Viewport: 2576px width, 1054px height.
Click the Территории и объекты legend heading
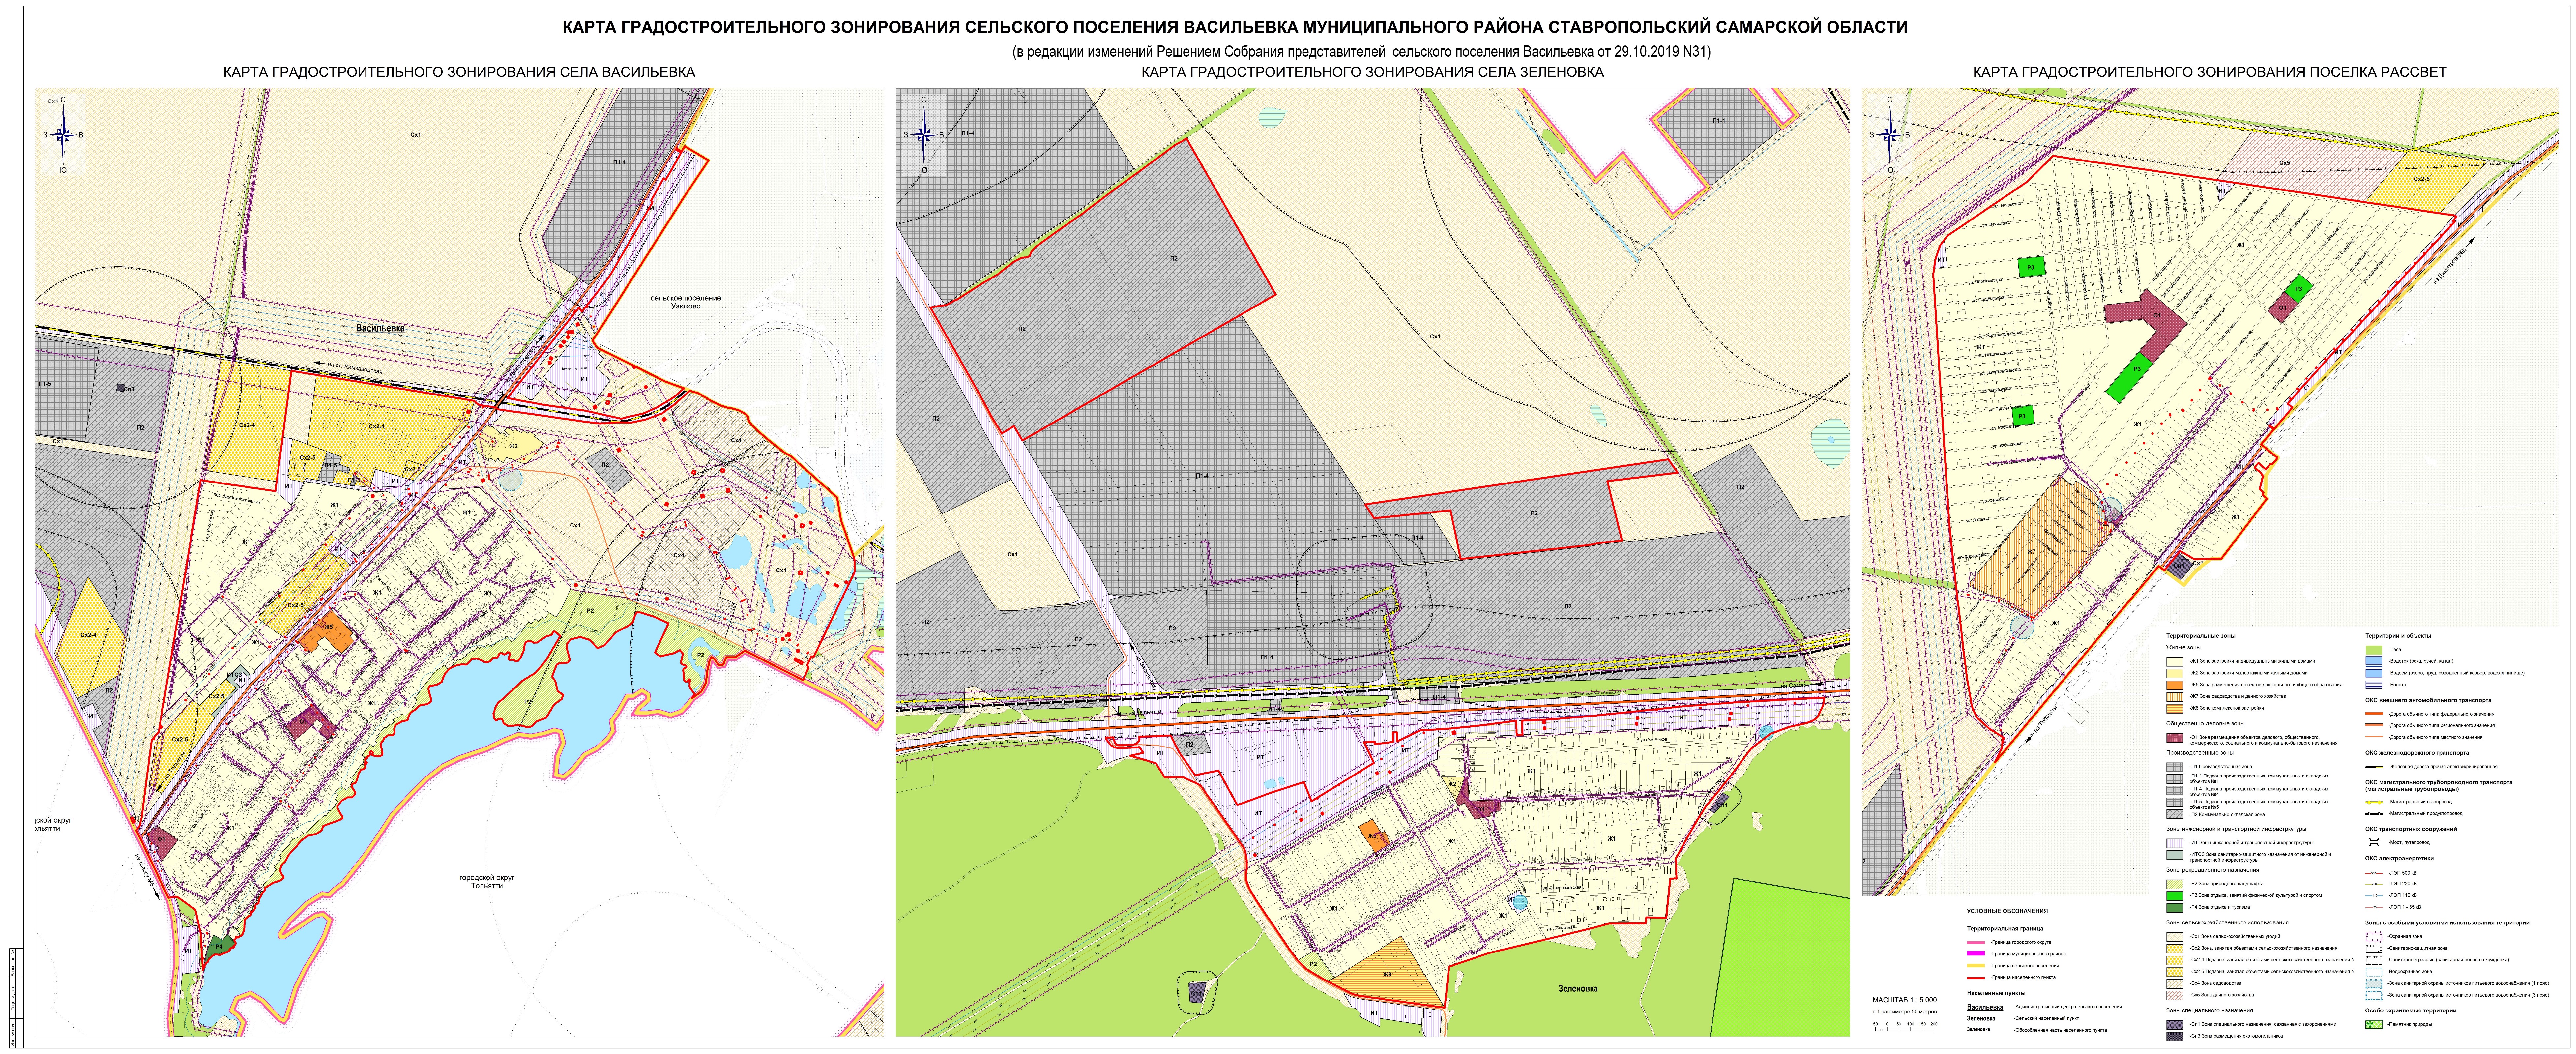pos(2398,636)
